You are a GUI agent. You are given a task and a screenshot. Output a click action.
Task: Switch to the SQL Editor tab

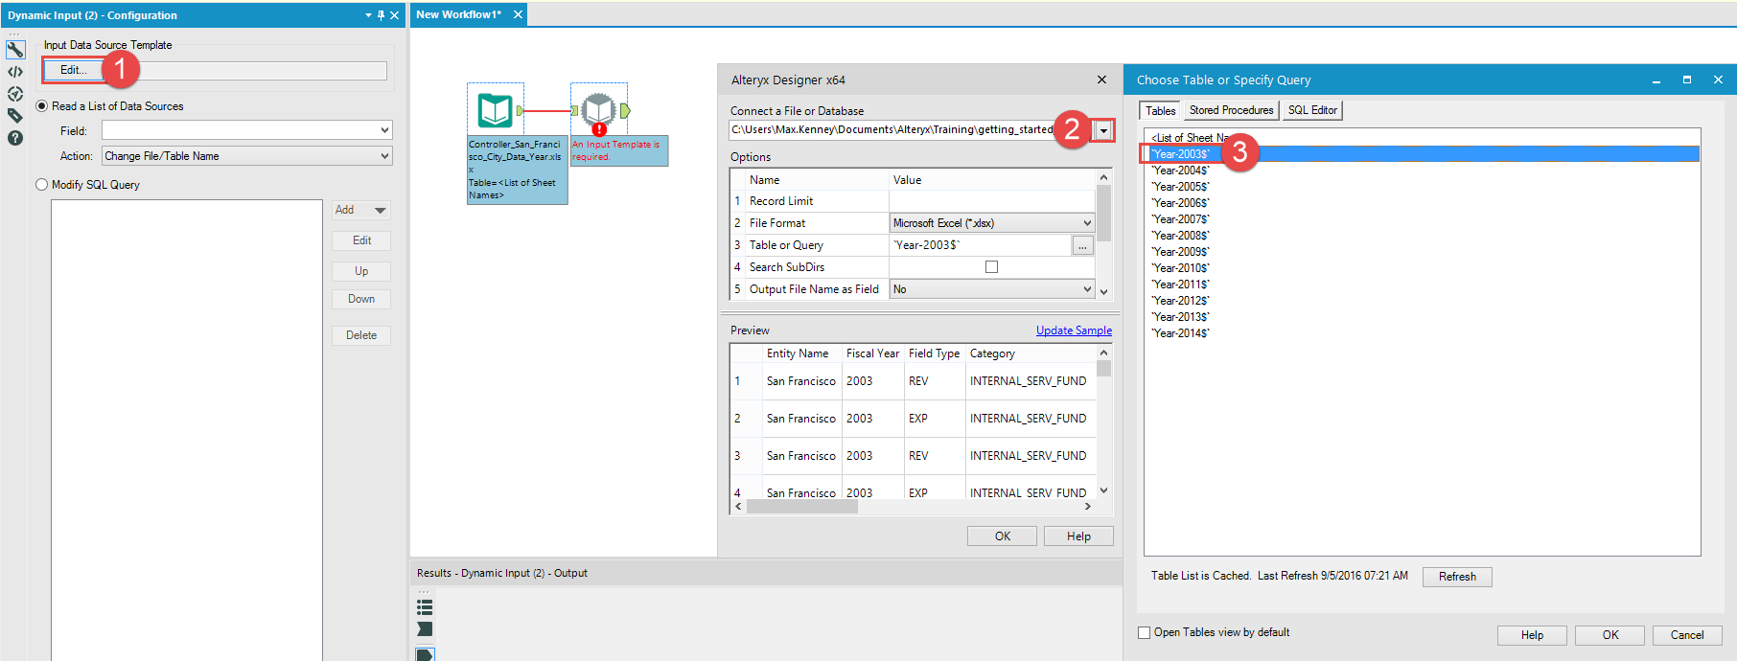[x=1311, y=110]
